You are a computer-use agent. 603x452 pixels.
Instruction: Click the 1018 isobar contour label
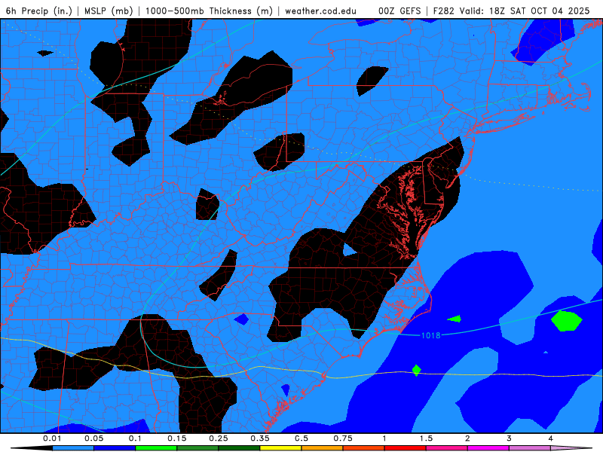[x=430, y=335]
